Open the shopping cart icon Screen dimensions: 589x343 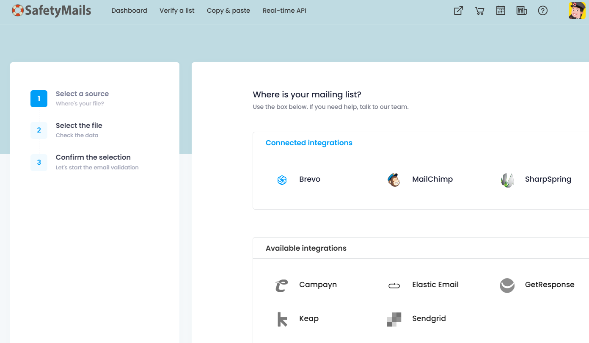tap(479, 11)
